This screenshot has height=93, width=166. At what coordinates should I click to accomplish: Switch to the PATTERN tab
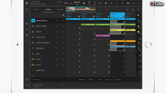tap(60, 10)
